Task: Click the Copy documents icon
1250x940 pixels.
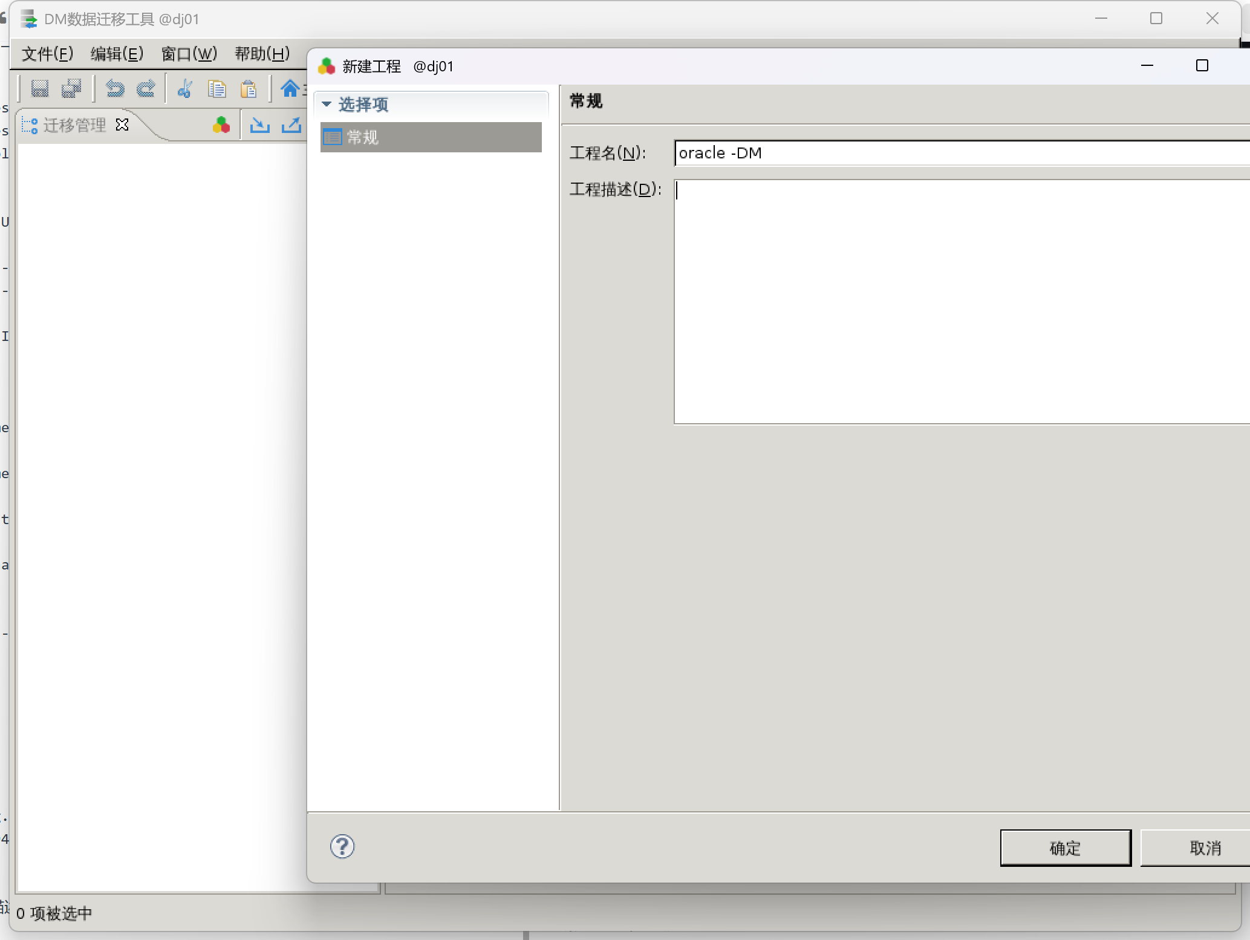Action: tap(216, 89)
